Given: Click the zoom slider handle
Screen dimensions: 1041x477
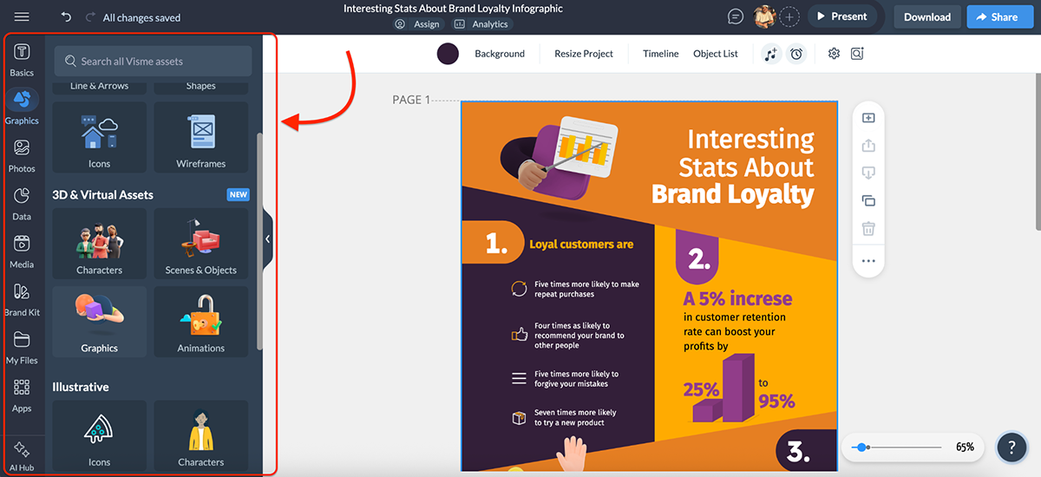Looking at the screenshot, I should point(861,448).
